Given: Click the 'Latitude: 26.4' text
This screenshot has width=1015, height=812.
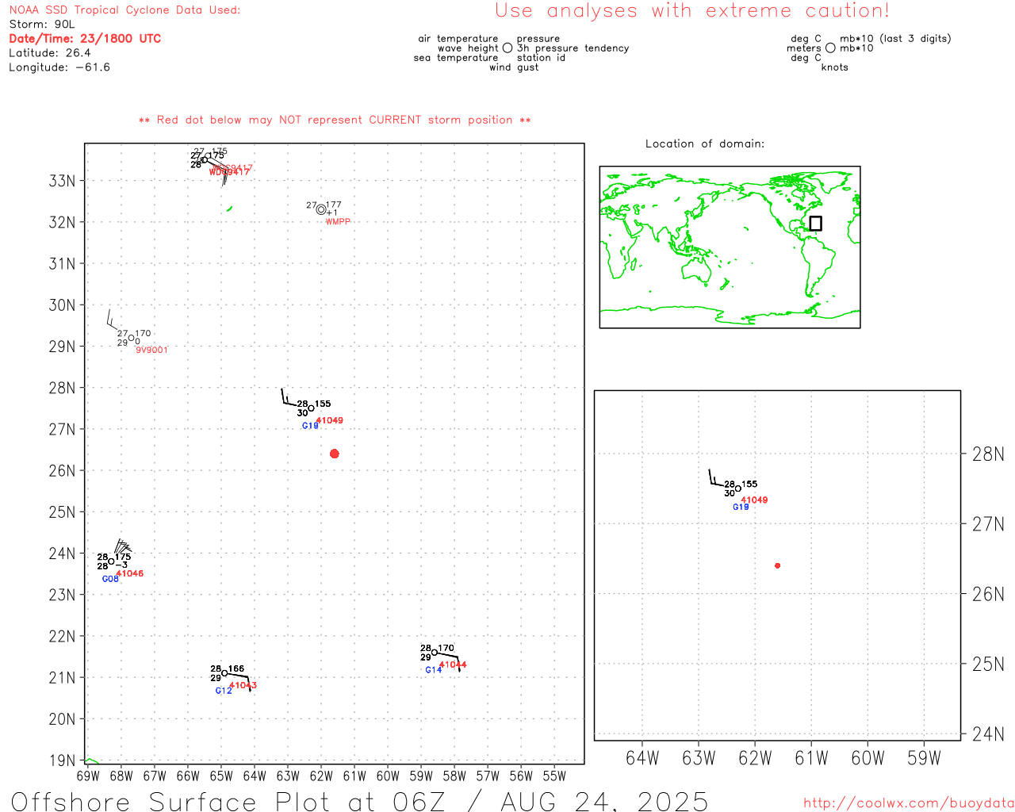Looking at the screenshot, I should (x=50, y=53).
